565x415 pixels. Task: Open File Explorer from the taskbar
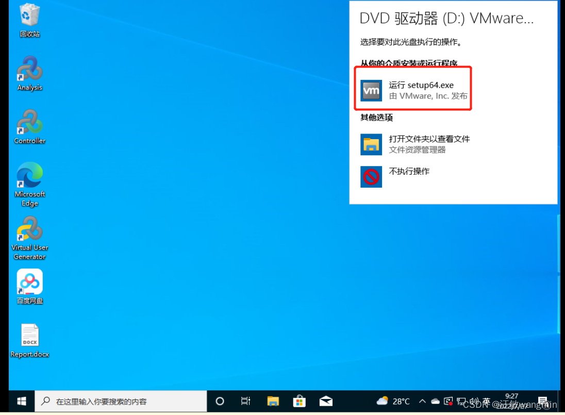[273, 401]
